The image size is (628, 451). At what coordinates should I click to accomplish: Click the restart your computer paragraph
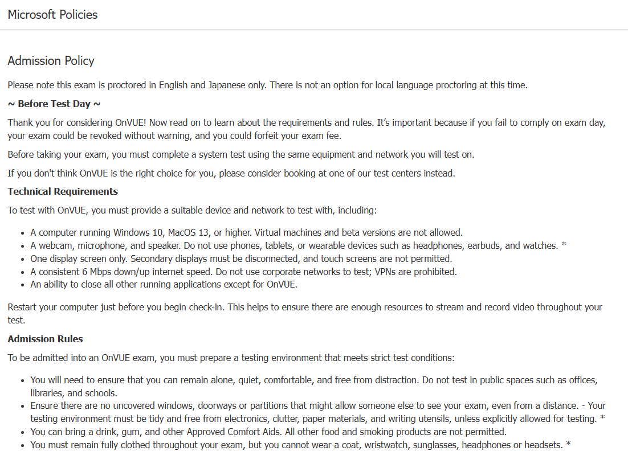pyautogui.click(x=305, y=314)
